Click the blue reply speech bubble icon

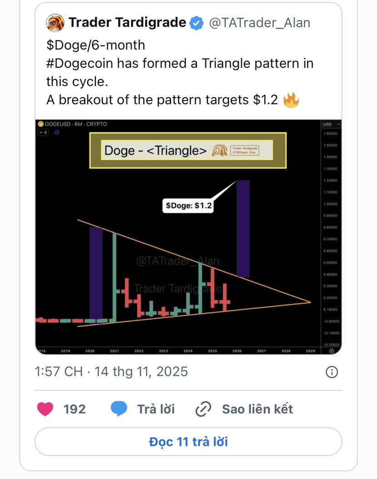click(119, 409)
